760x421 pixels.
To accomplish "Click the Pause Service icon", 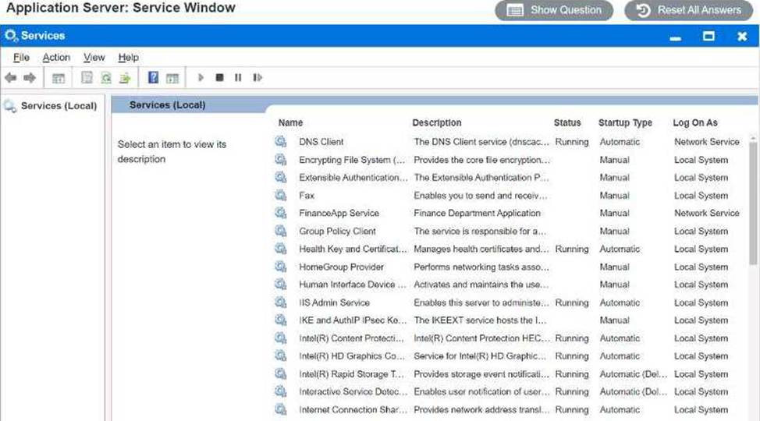I will click(x=238, y=78).
